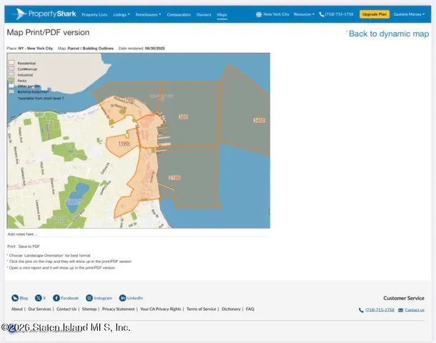436x343 pixels.
Task: Expand the Listings dropdown menu
Action: [x=122, y=14]
